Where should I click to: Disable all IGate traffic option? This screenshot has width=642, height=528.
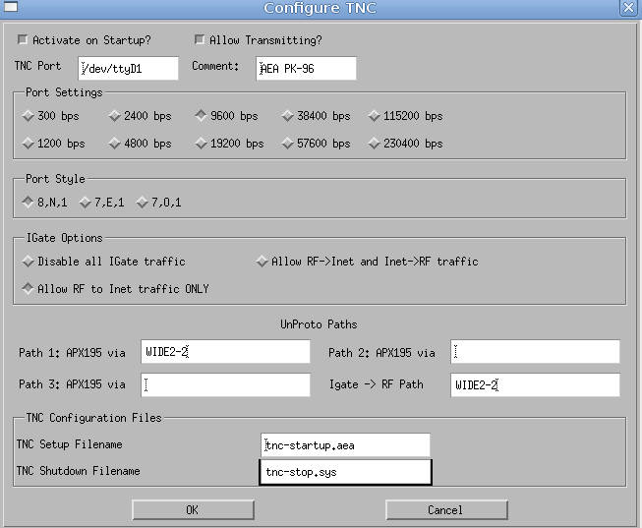click(x=28, y=262)
